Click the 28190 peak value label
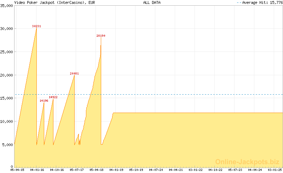 pos(101,36)
